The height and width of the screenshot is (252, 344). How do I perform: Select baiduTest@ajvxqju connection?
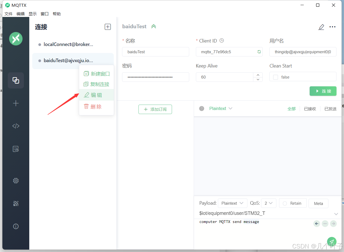[73, 61]
